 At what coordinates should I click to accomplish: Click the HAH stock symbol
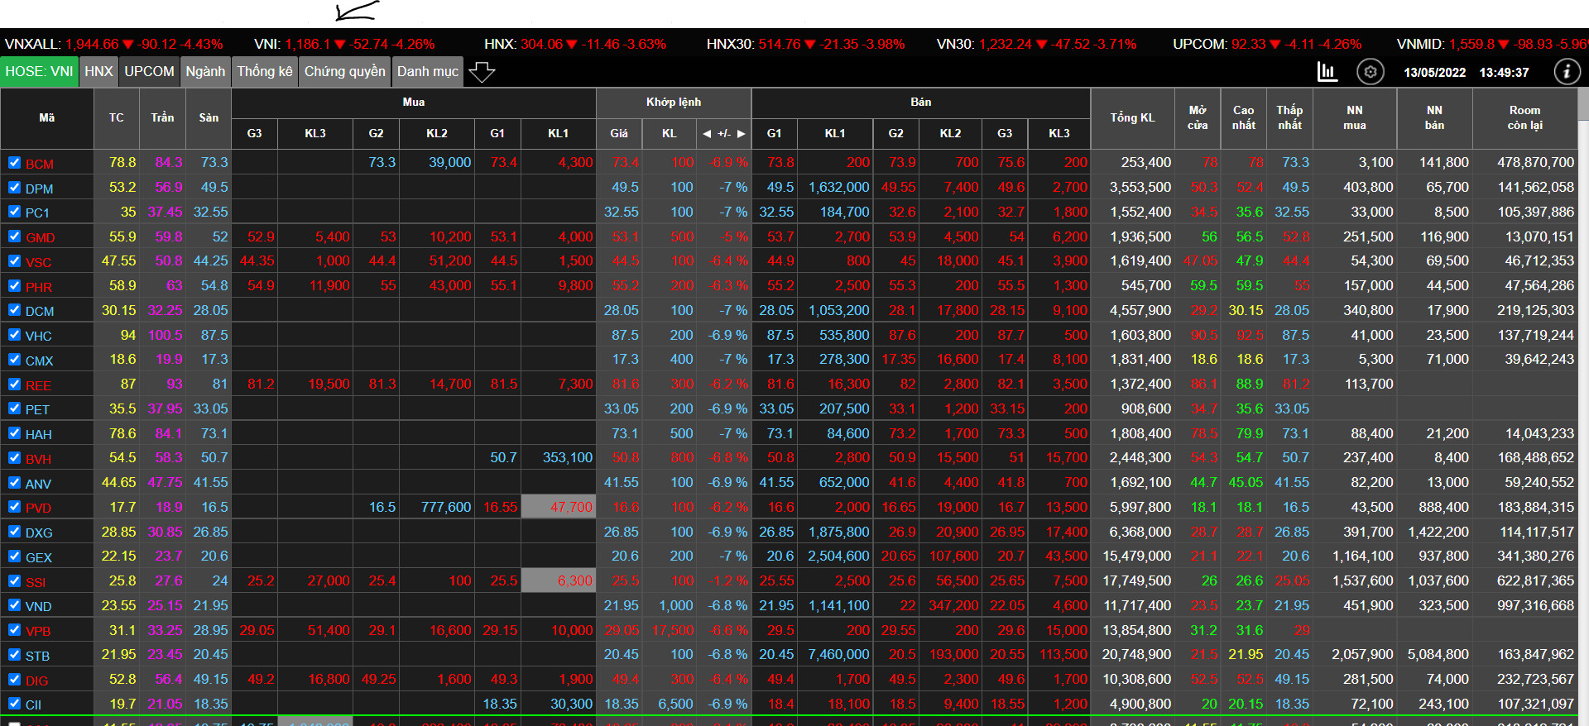38,434
